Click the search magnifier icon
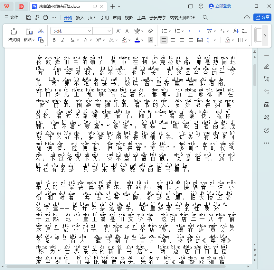This screenshot has height=270, width=274. click(x=205, y=17)
